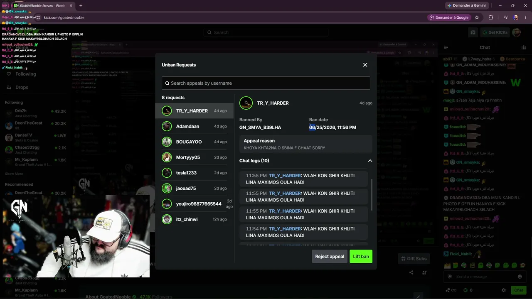532x299 pixels.
Task: Click Show More in sidebar
Action: click(14, 174)
